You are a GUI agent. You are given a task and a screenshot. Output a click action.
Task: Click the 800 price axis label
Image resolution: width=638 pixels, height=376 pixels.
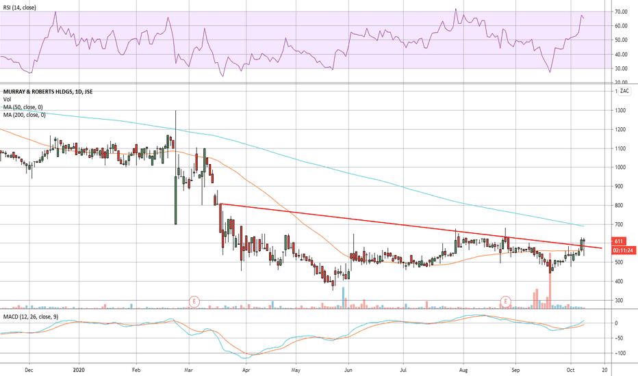[619, 206]
